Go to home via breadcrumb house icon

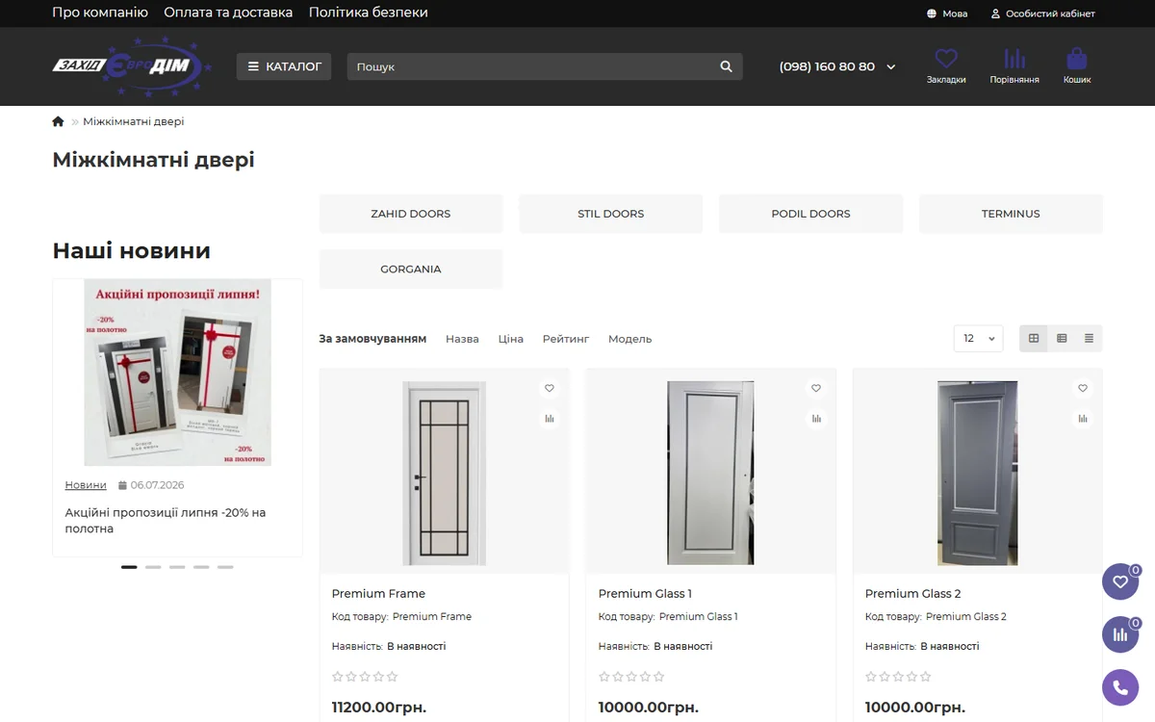click(x=58, y=121)
